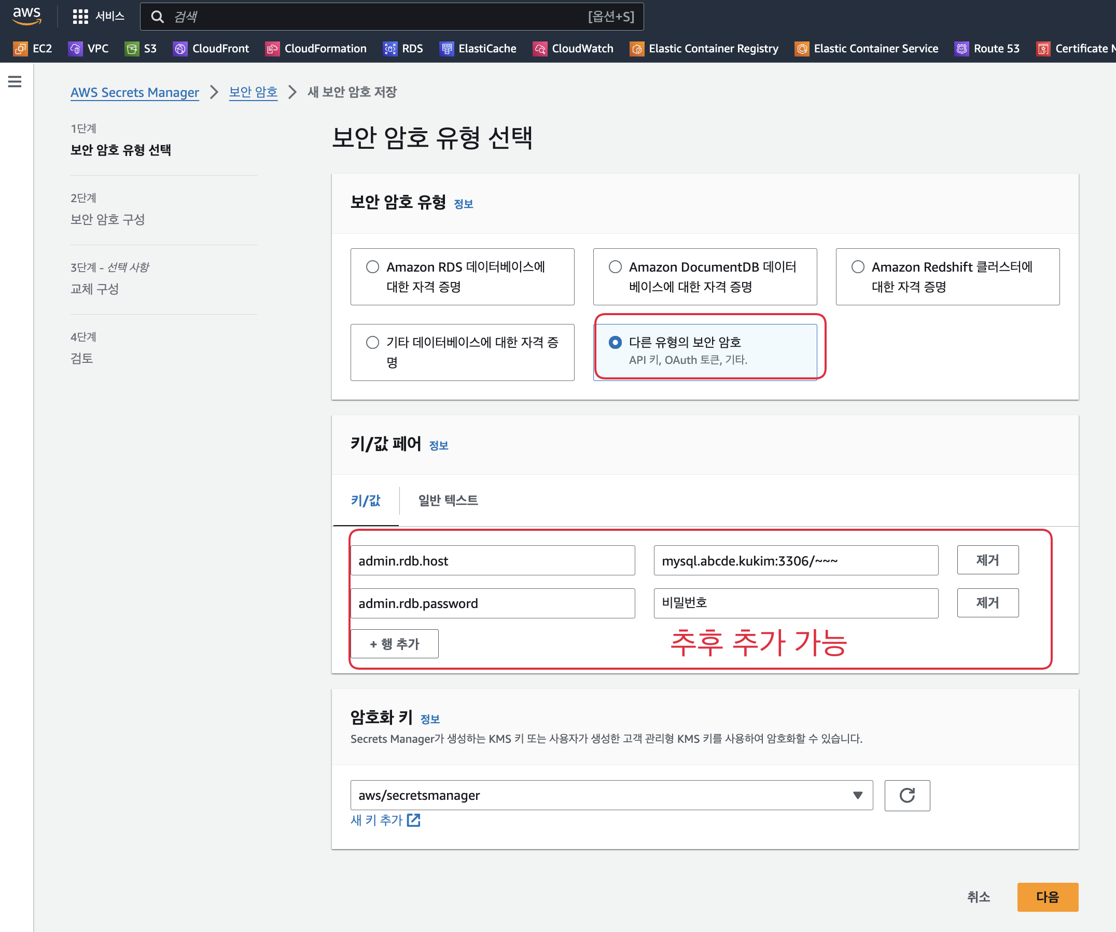The width and height of the screenshot is (1116, 932).
Task: Expand the aws/secretsmanager encryption key dropdown
Action: coord(611,795)
